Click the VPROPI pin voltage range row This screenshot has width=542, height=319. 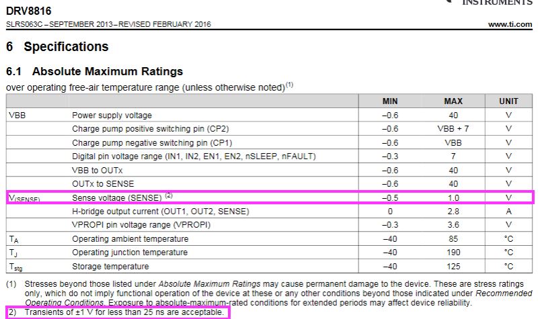[x=269, y=225]
